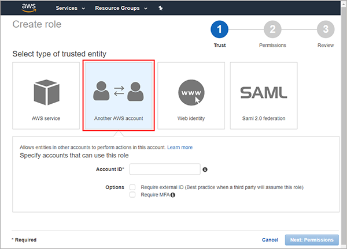Click the 'Permissions' step label
Viewport: 347px width, 249px height.
272,45
